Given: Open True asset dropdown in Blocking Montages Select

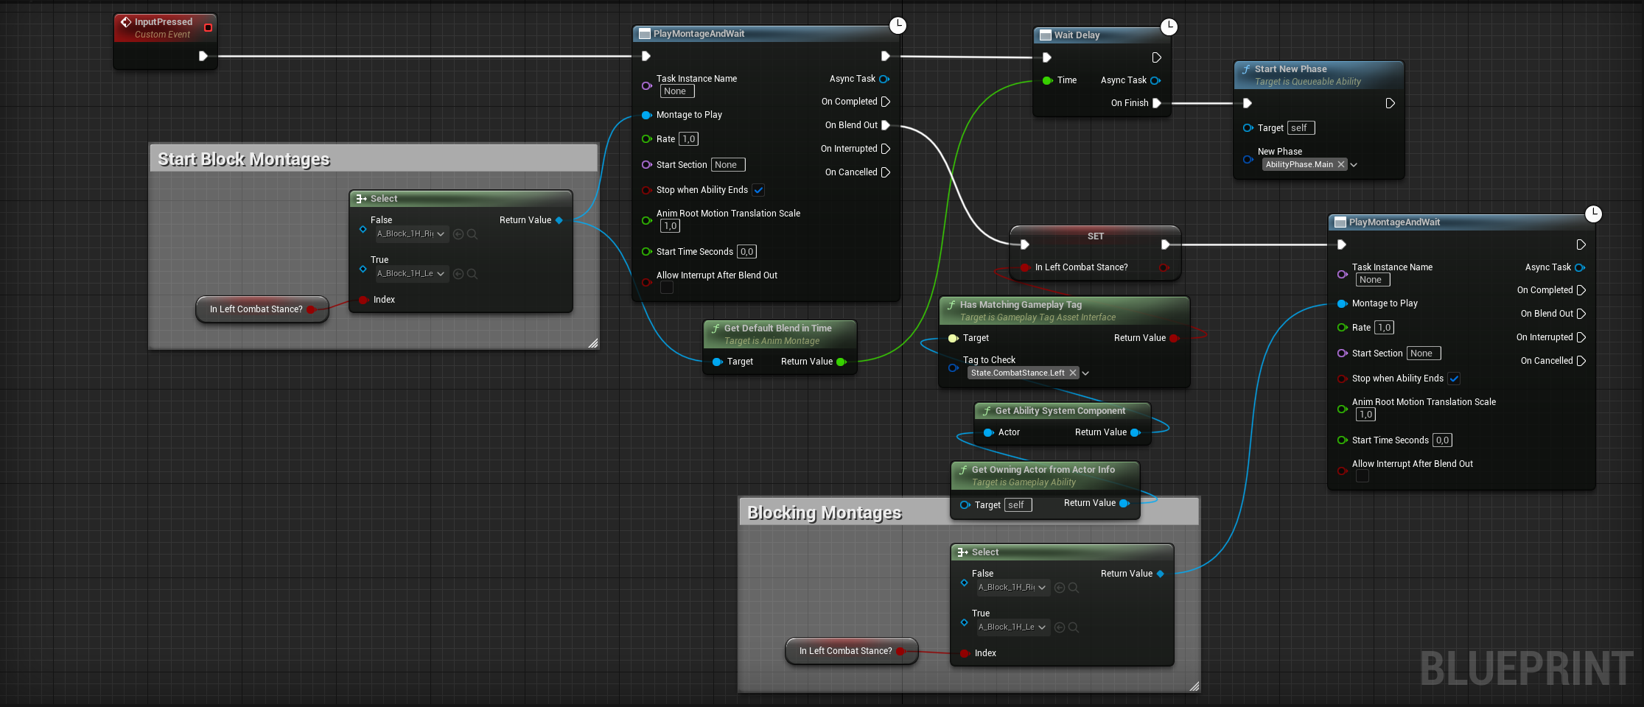Looking at the screenshot, I should click(1013, 627).
